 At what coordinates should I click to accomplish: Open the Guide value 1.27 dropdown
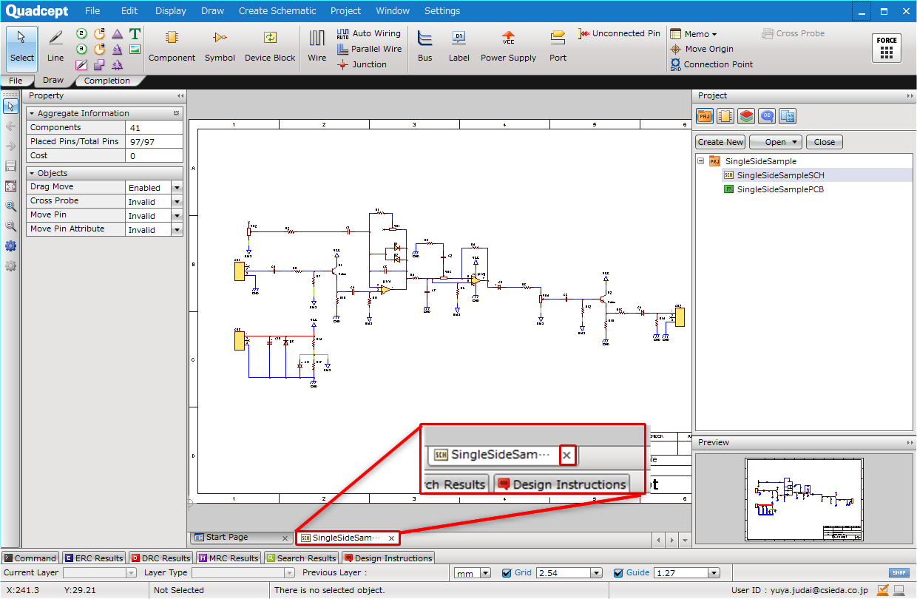714,572
